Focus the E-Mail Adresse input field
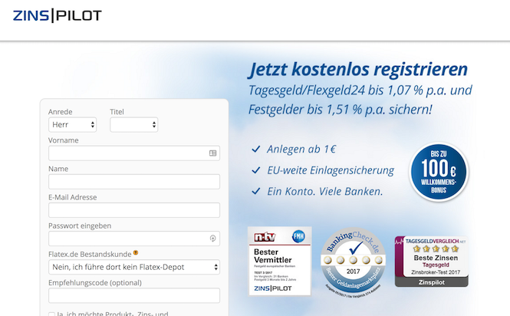This screenshot has width=510, height=316. pyautogui.click(x=134, y=210)
